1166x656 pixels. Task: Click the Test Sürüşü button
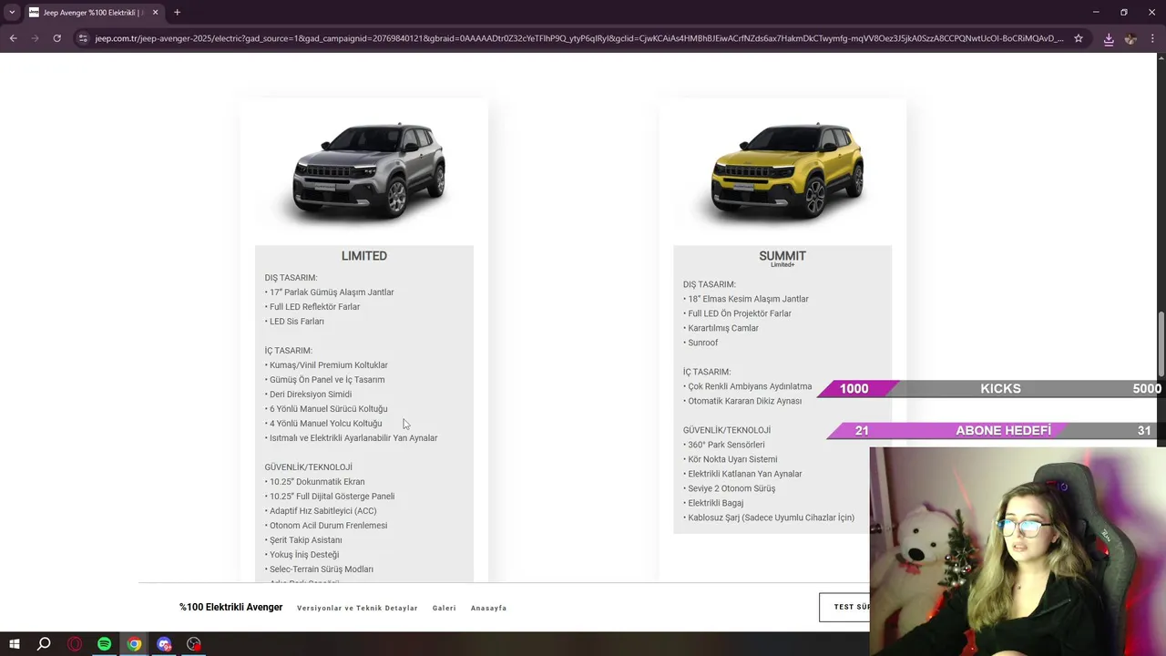[845, 607]
